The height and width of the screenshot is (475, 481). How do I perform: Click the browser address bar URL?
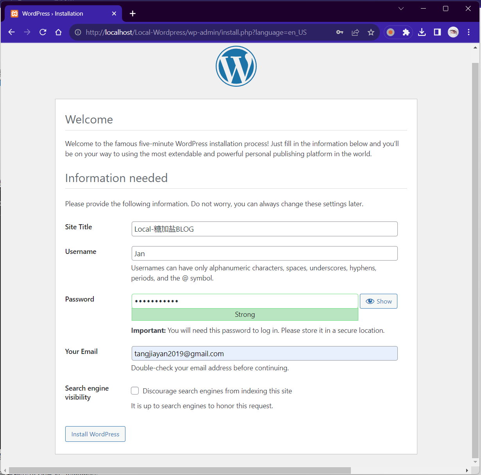pos(196,32)
